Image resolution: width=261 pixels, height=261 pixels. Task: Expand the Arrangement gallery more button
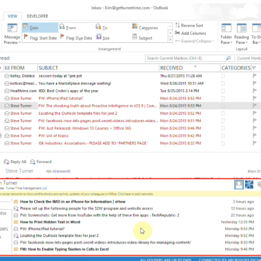coord(170,40)
